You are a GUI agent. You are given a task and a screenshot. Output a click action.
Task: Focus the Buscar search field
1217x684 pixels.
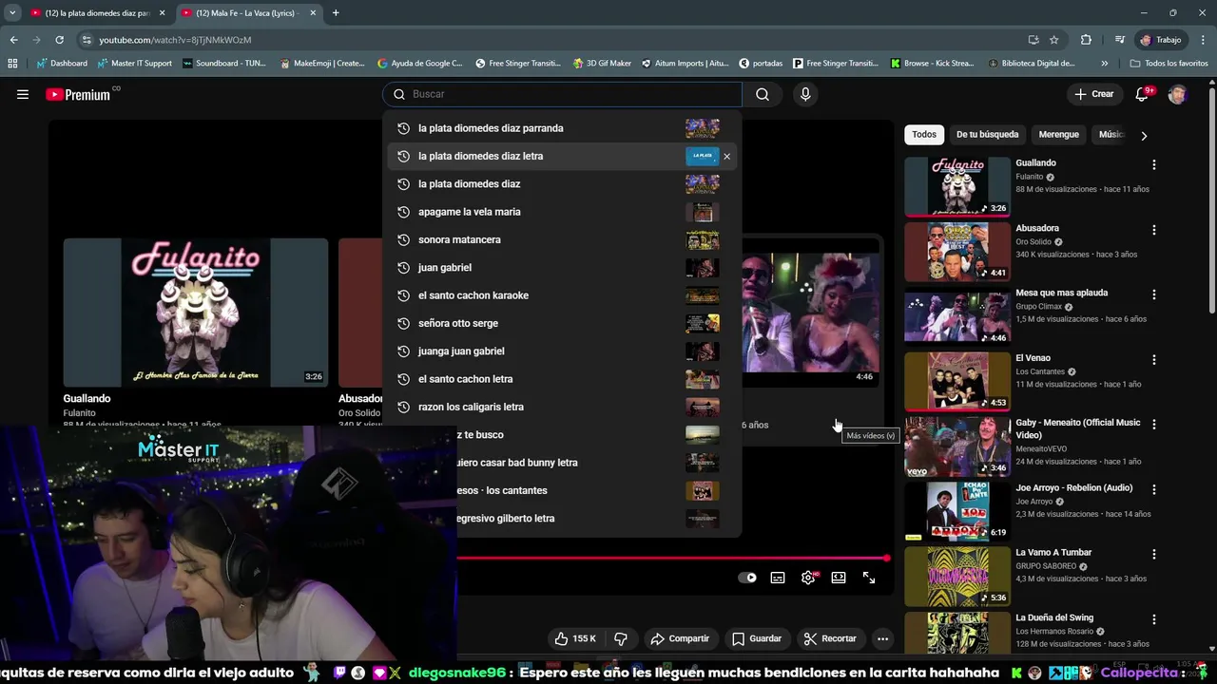coord(563,94)
